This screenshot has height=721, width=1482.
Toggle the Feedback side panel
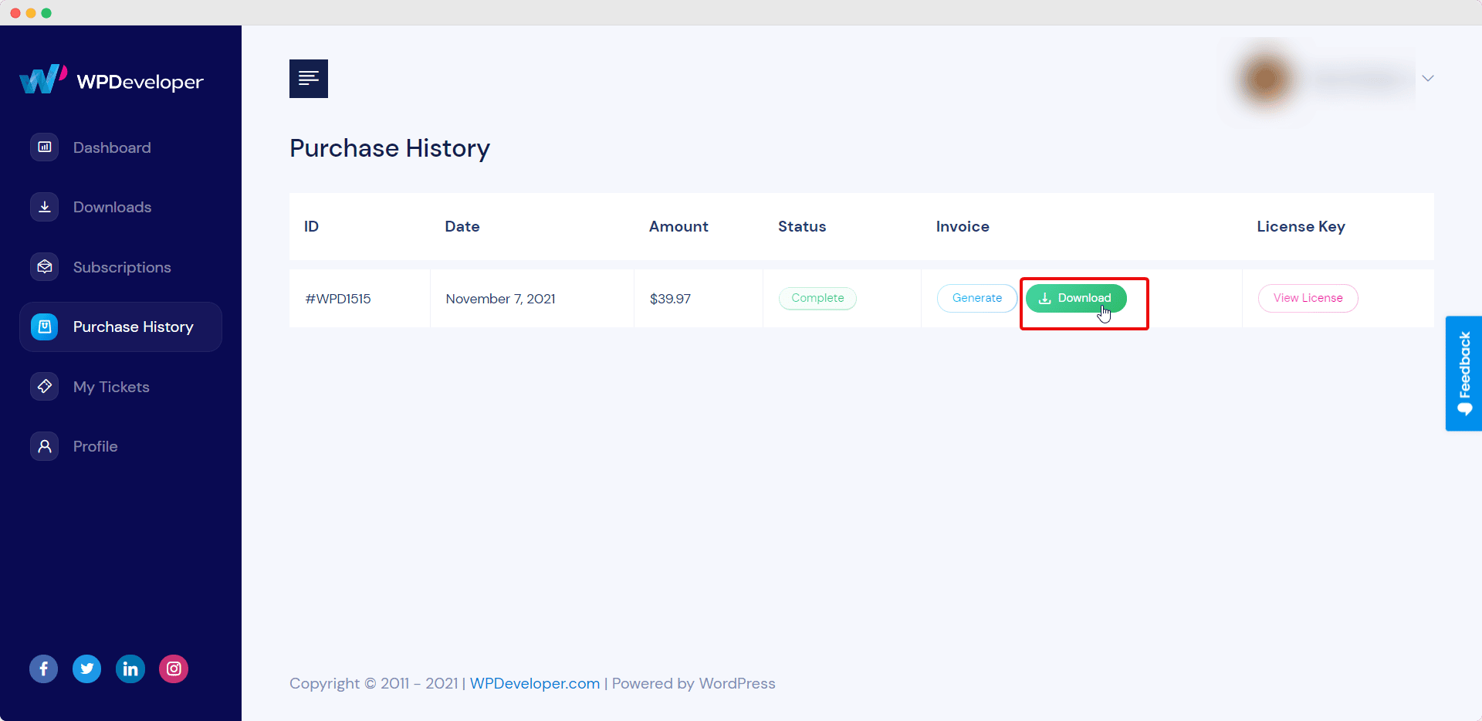[1463, 373]
